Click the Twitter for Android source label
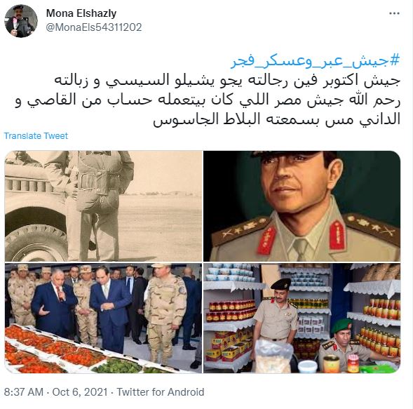Screen dimensions: 413x409 [161, 392]
